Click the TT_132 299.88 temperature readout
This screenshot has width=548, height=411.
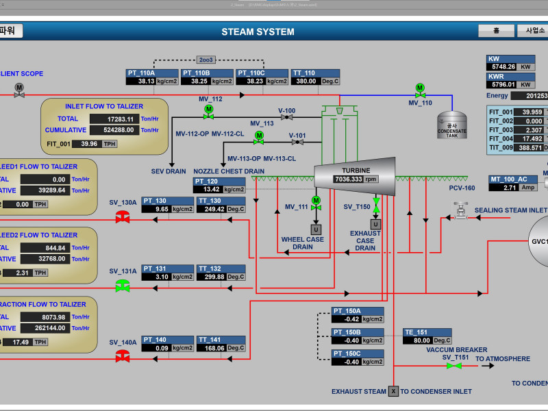[x=221, y=273]
